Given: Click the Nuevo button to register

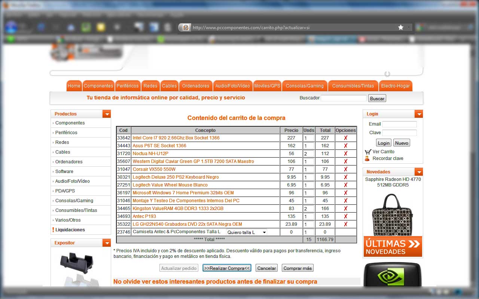Looking at the screenshot, I should [402, 143].
